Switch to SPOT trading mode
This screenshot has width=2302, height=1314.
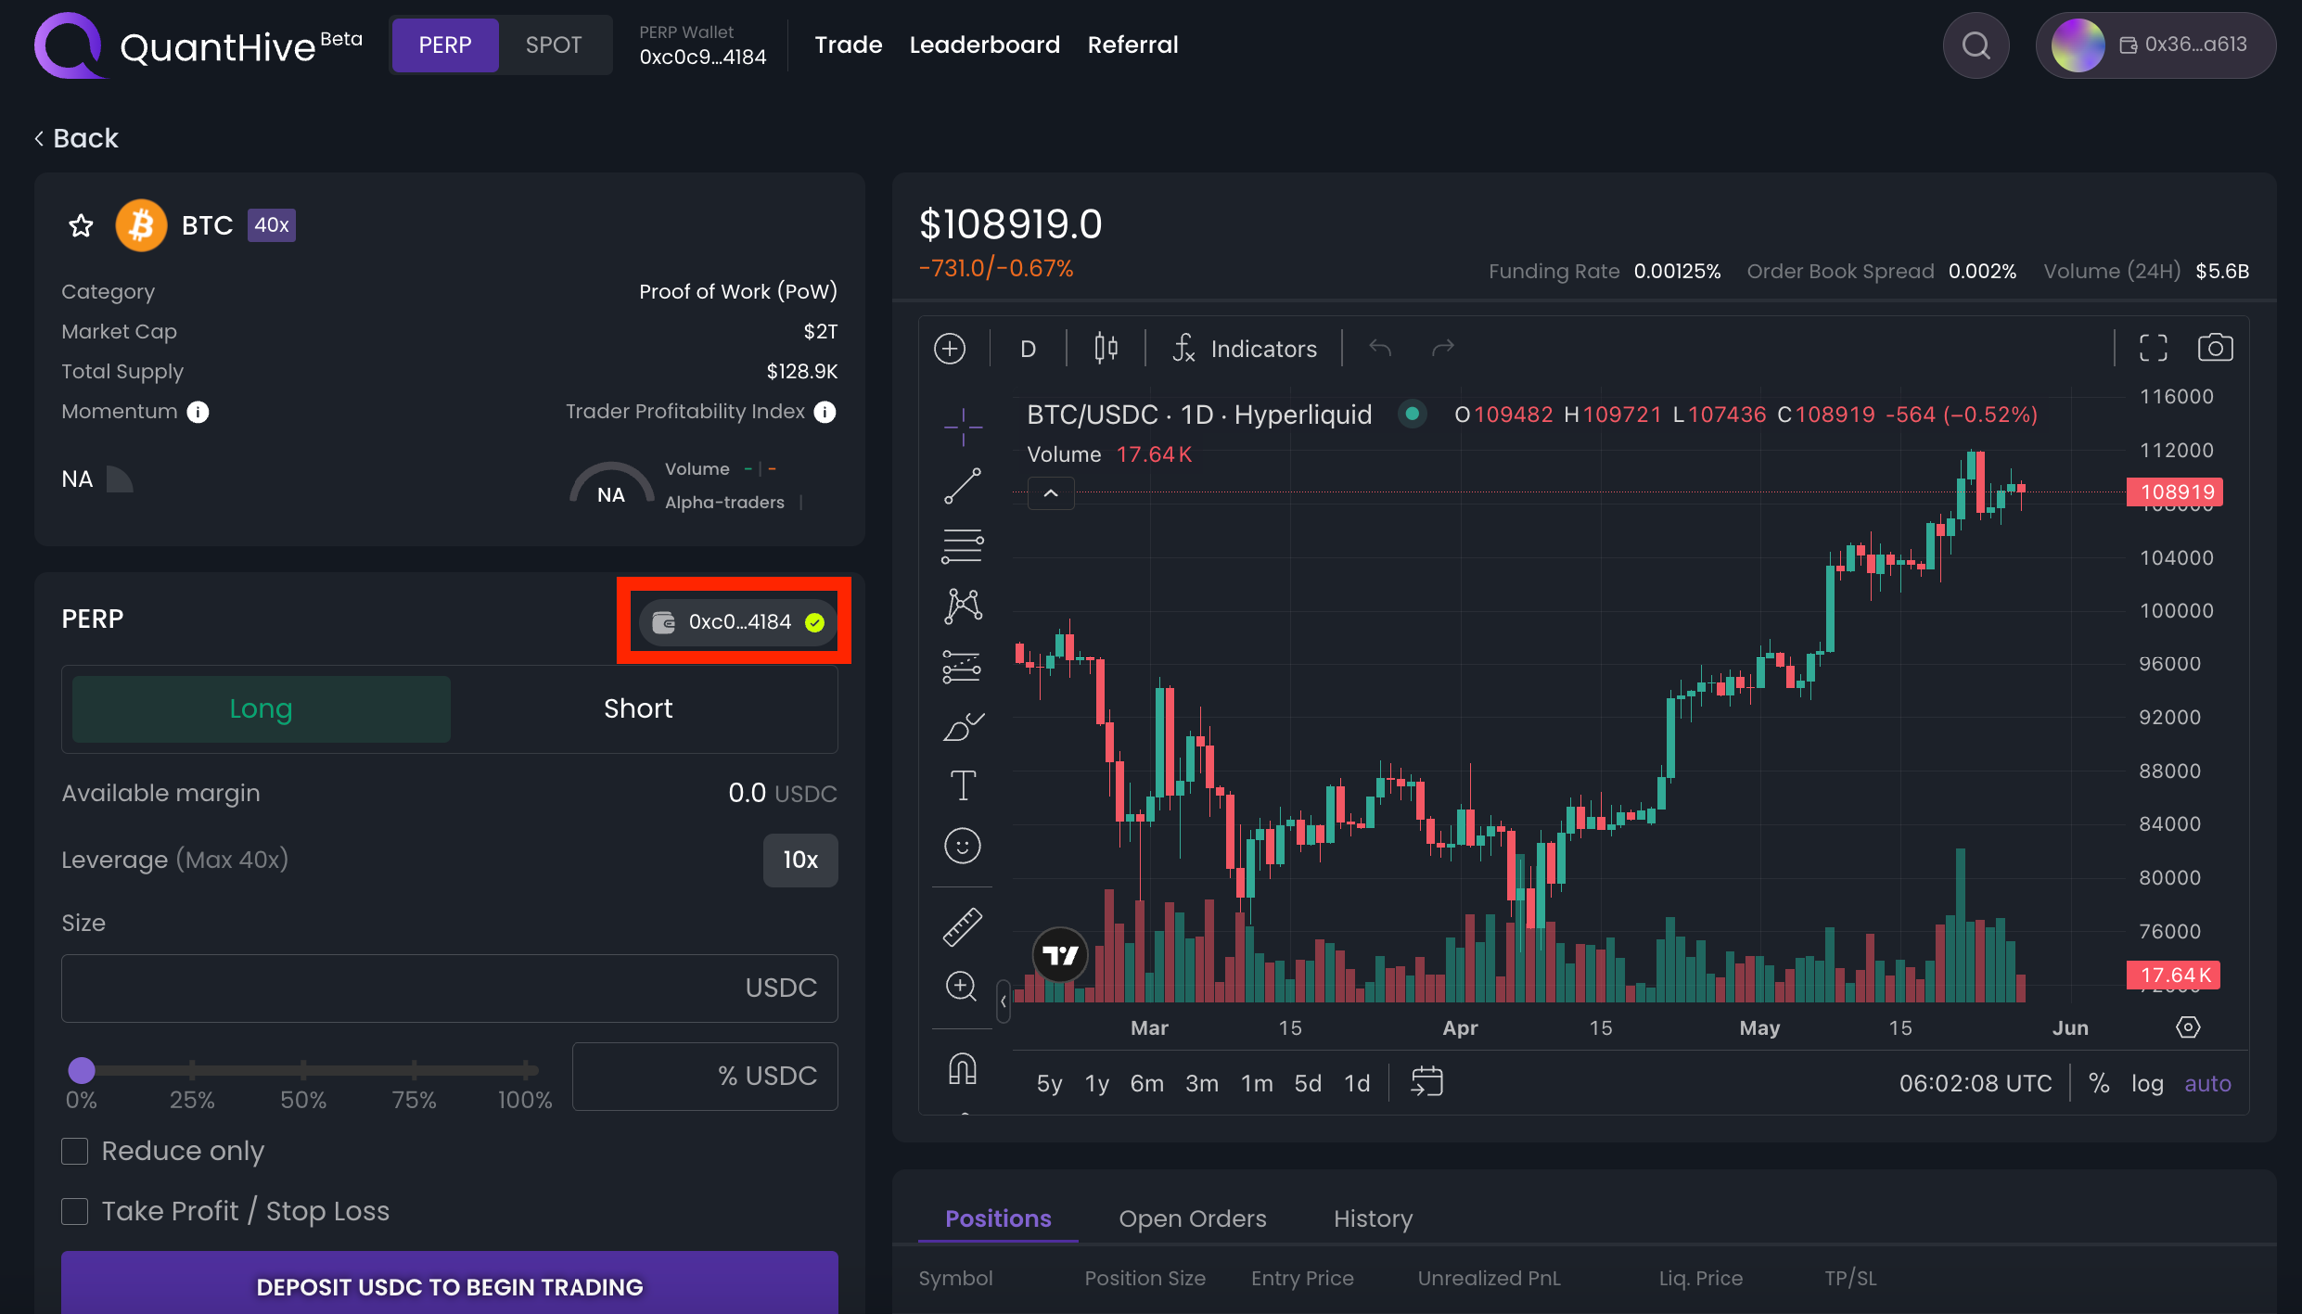[x=553, y=45]
